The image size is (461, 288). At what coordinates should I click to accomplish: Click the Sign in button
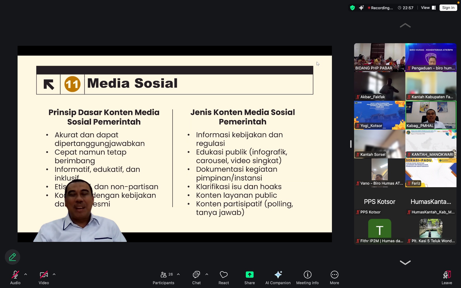point(448,7)
